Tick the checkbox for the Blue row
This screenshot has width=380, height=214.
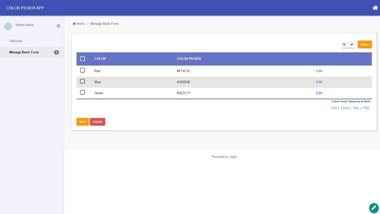click(83, 81)
